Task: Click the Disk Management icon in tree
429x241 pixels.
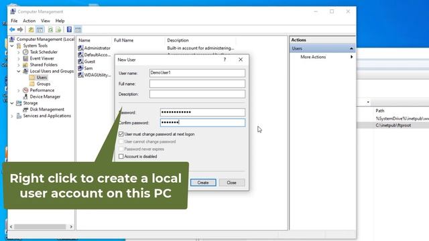Action: point(25,109)
